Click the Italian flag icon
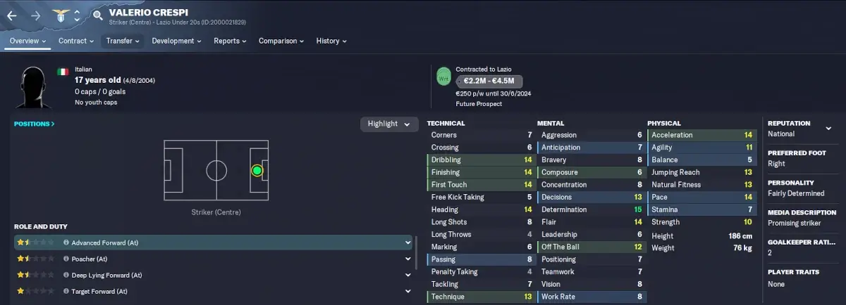 click(x=63, y=71)
